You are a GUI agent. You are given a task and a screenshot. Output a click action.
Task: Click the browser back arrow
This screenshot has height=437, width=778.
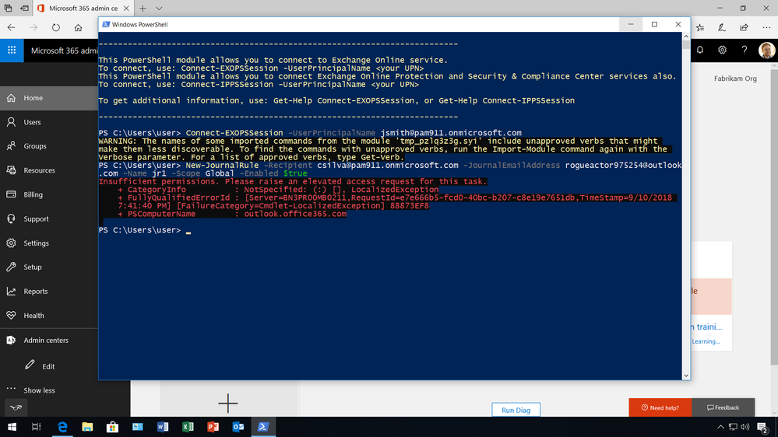(12, 28)
